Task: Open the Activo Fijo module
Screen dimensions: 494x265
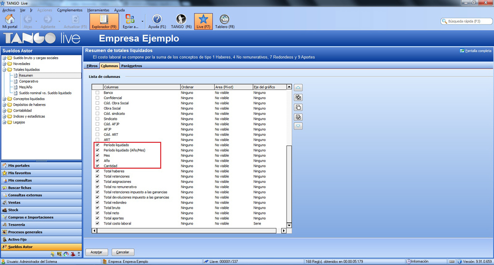Action: 41,239
